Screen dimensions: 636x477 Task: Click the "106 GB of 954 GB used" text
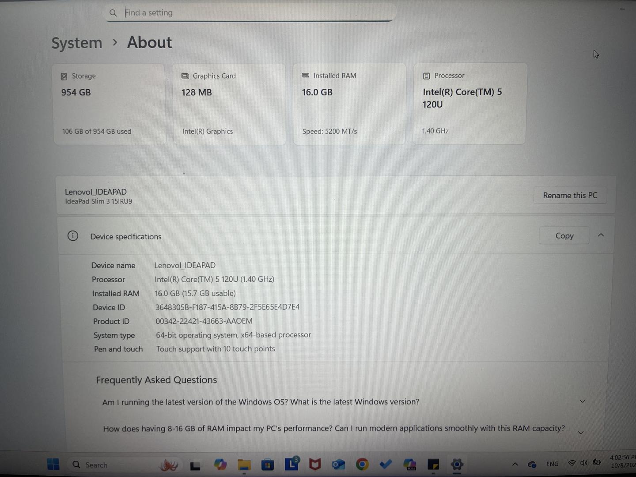point(97,132)
